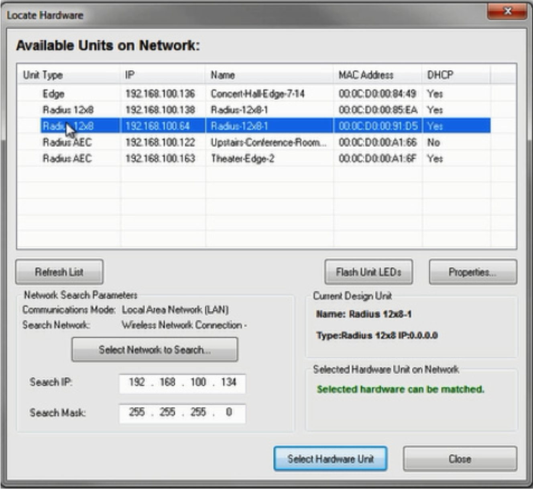The image size is (533, 489).
Task: Sort list by IP column header
Action: tap(163, 75)
